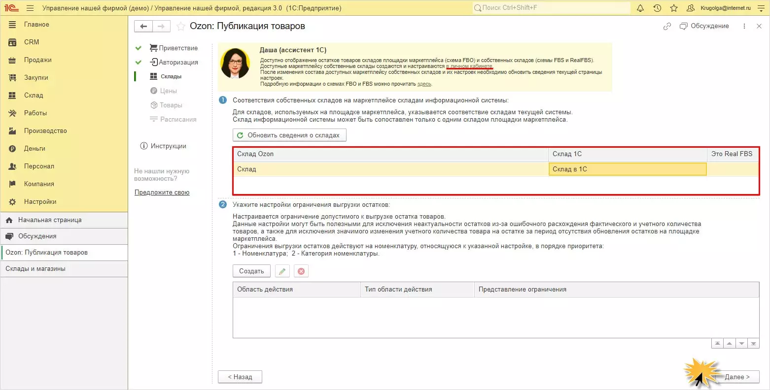Viewport: 770px width, 390px height.
Task: Open favorites star in title bar
Action: pyautogui.click(x=674, y=8)
